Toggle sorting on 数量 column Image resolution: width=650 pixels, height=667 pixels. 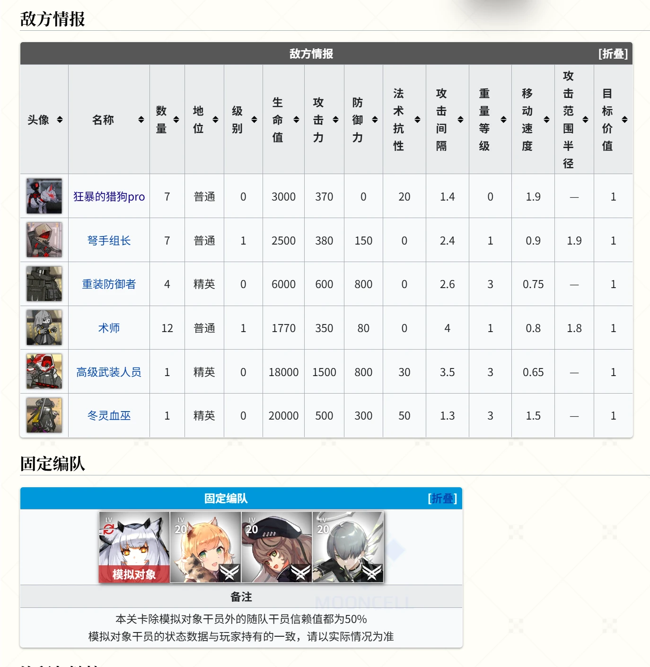(167, 120)
